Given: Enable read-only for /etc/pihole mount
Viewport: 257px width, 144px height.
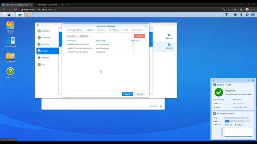Looking at the screenshot, I should (x=133, y=52).
